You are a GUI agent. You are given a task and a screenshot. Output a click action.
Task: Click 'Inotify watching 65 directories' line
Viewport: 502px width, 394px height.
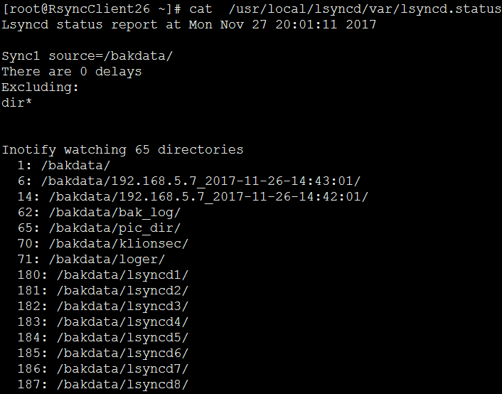tap(122, 150)
